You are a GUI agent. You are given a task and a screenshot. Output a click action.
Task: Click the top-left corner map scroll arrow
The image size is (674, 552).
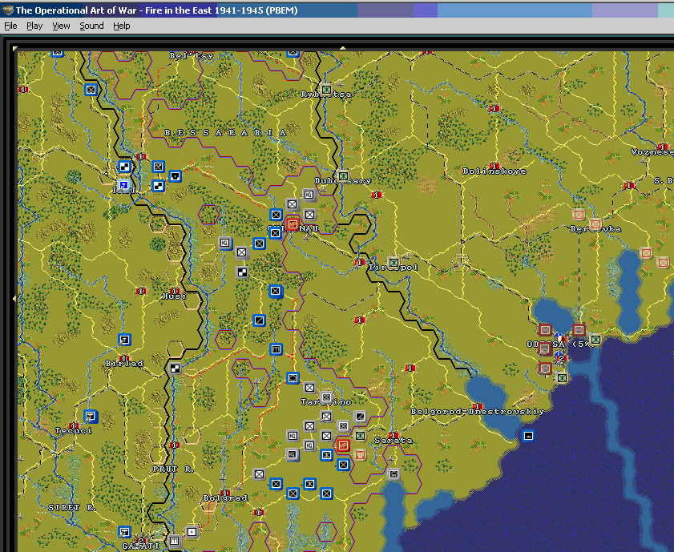(x=15, y=49)
